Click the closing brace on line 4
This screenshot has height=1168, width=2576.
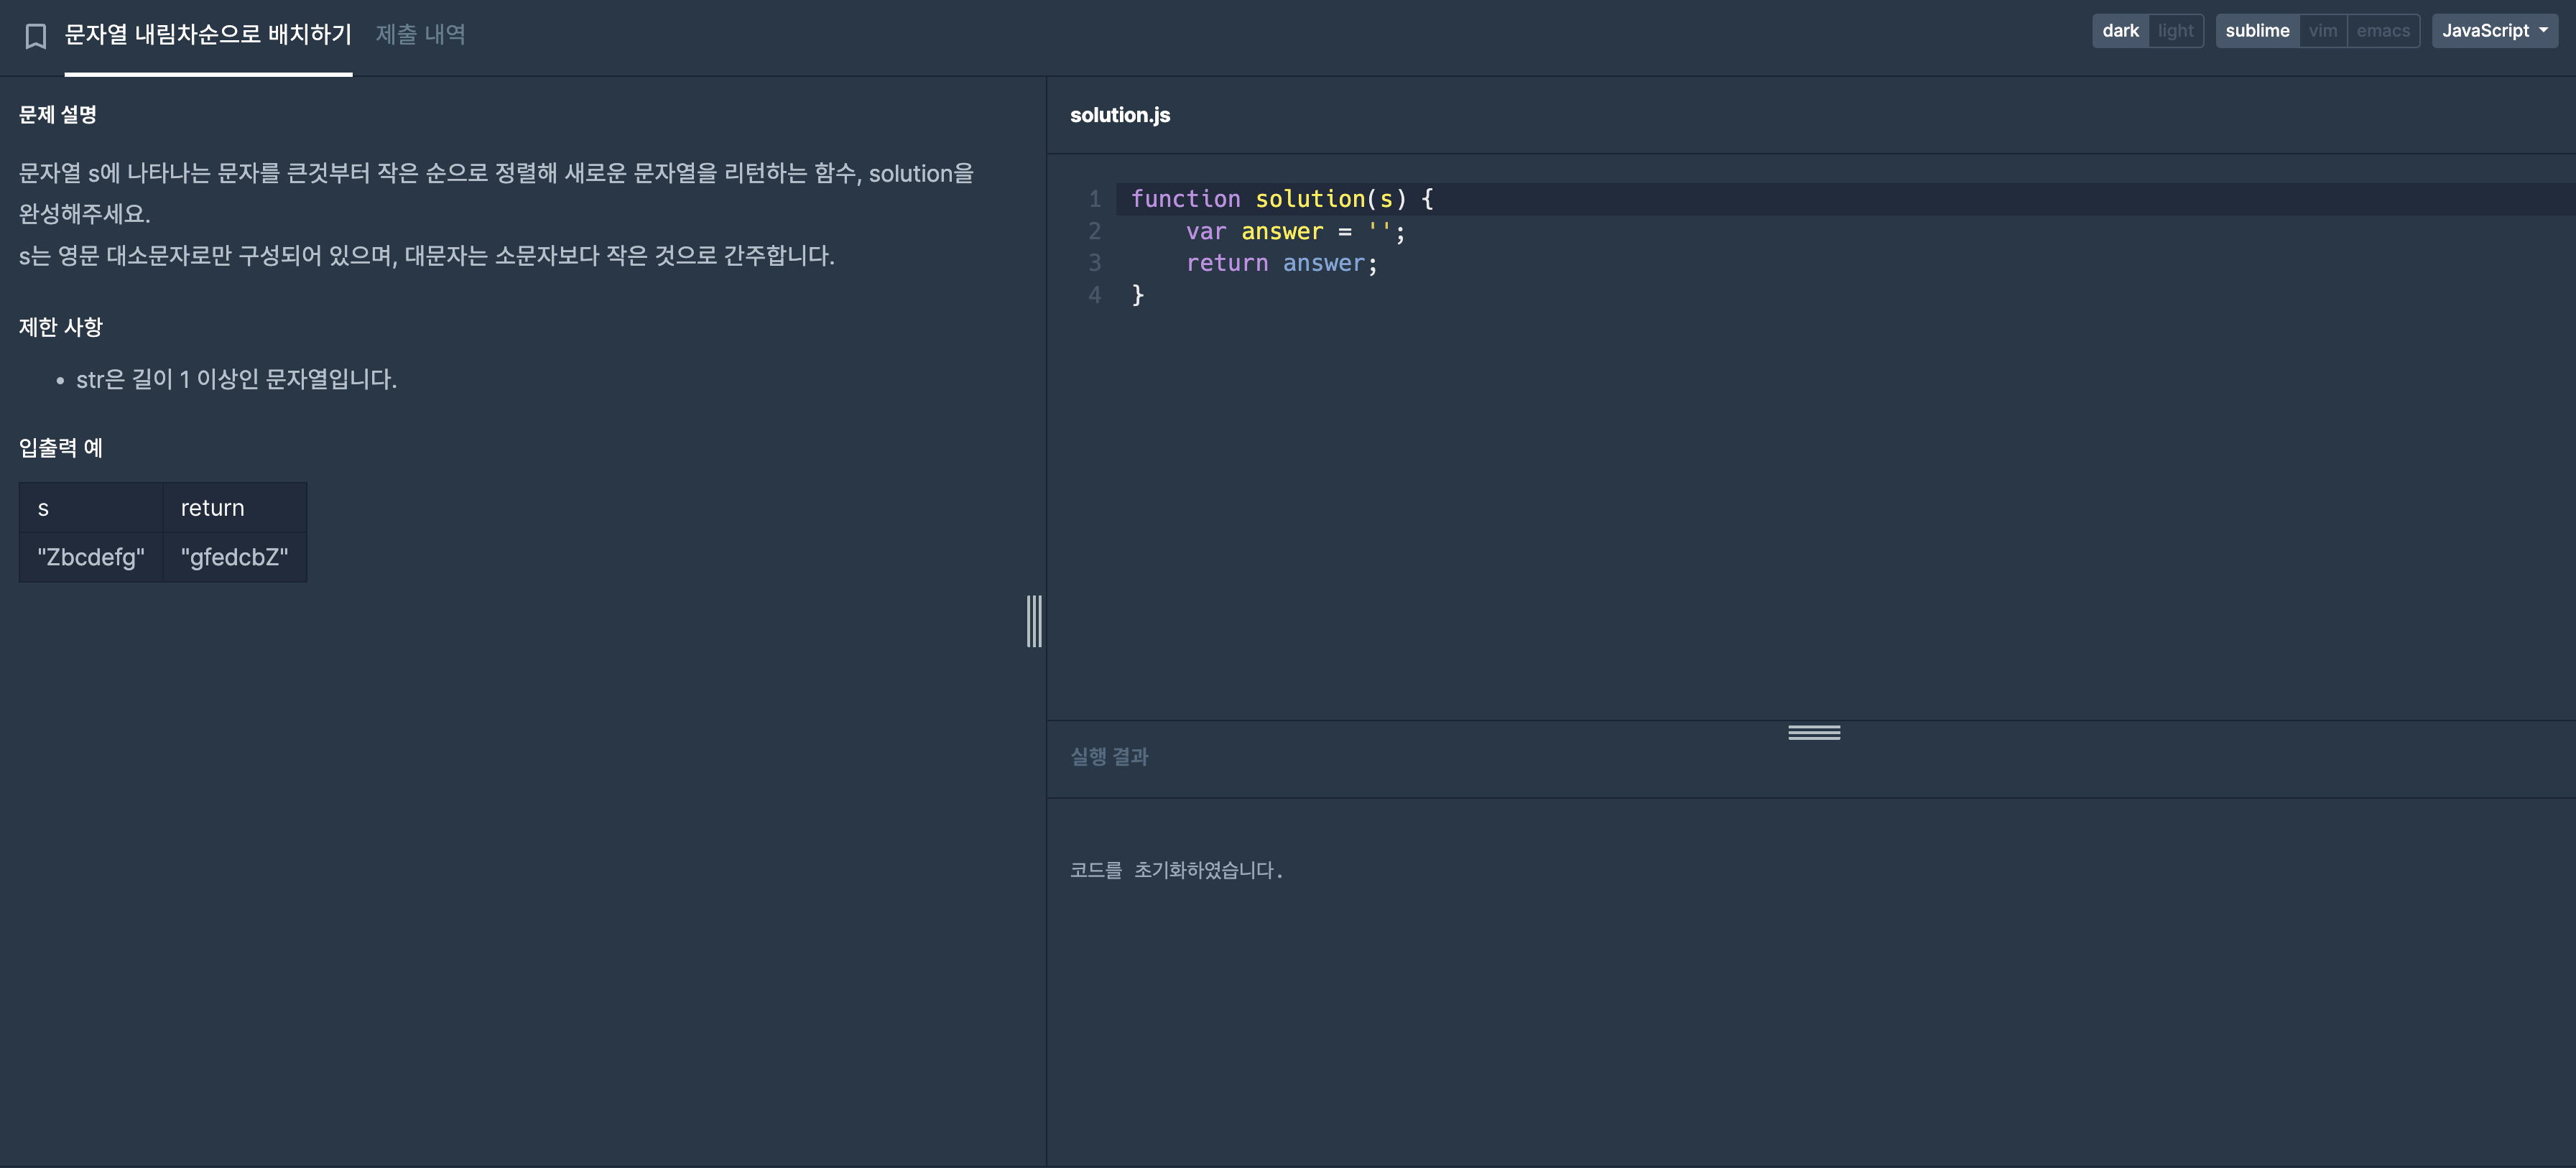[1137, 295]
